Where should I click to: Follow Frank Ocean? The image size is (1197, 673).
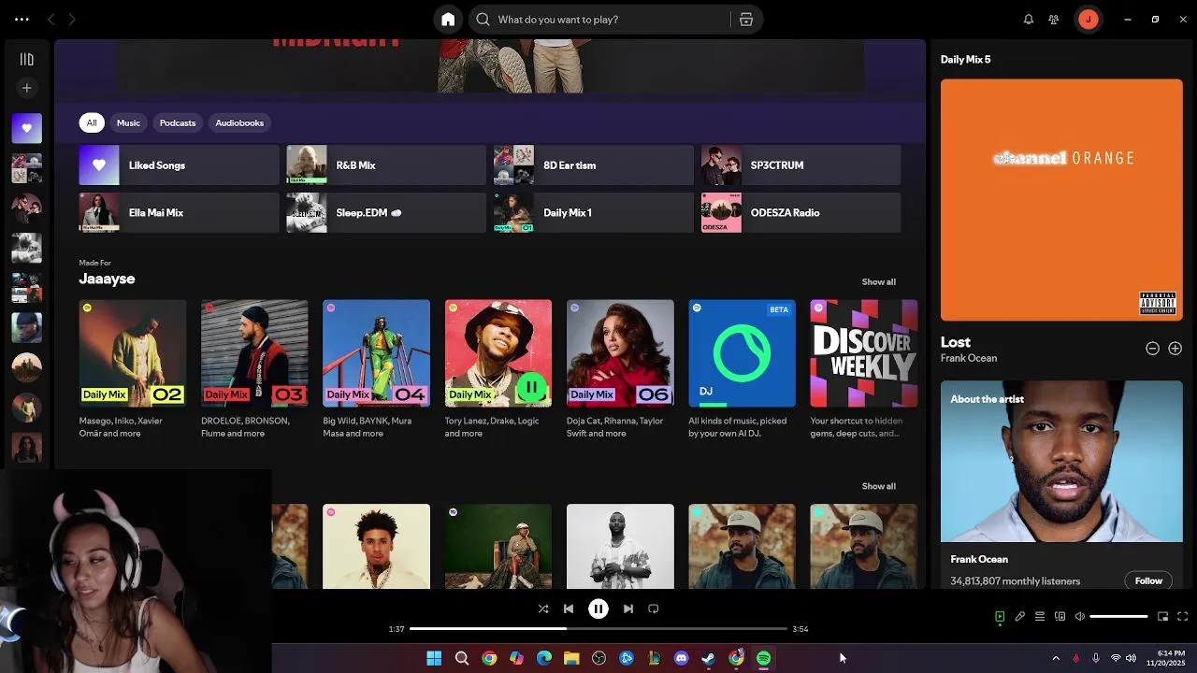pyautogui.click(x=1148, y=581)
